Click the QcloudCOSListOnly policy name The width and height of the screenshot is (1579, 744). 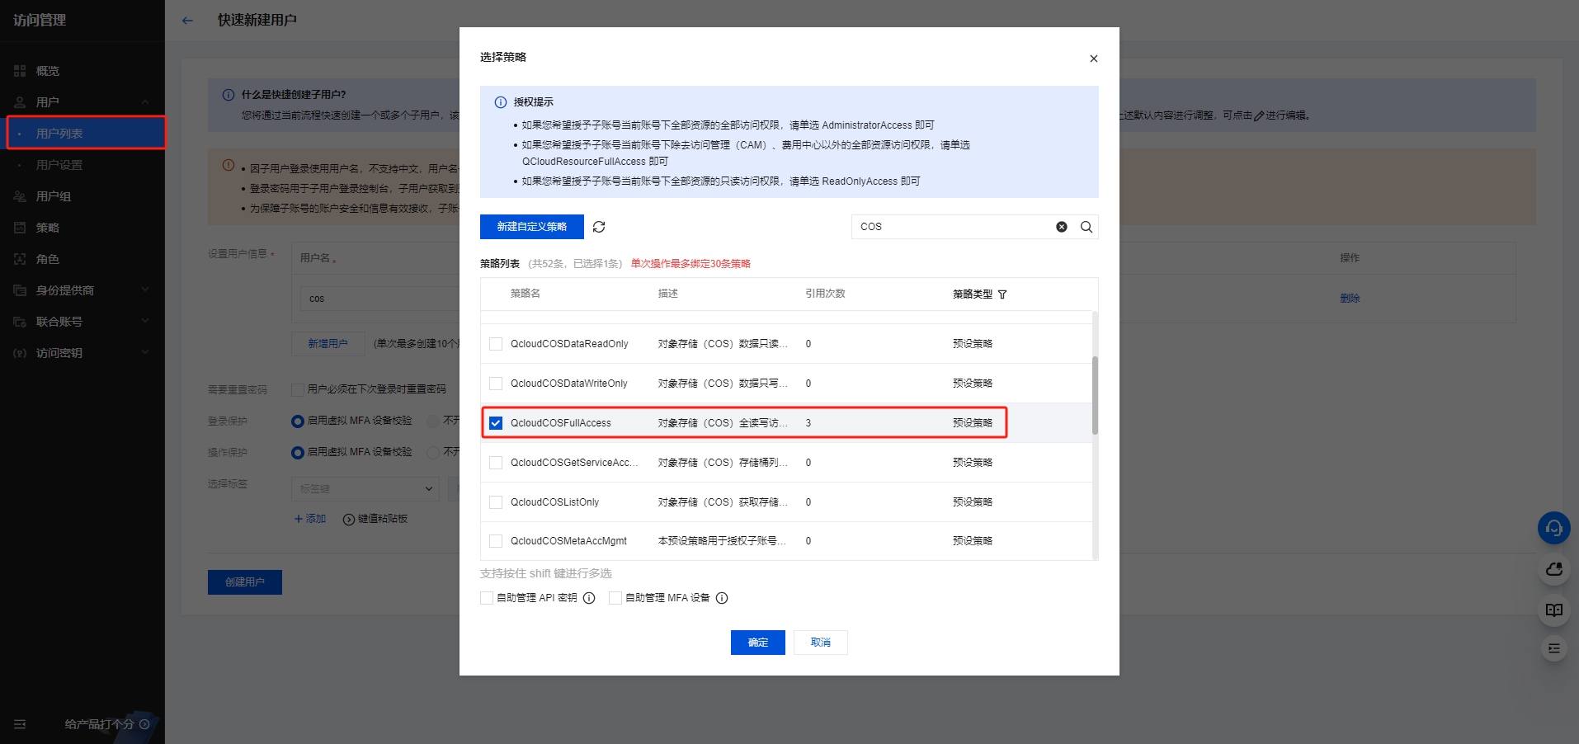(555, 502)
